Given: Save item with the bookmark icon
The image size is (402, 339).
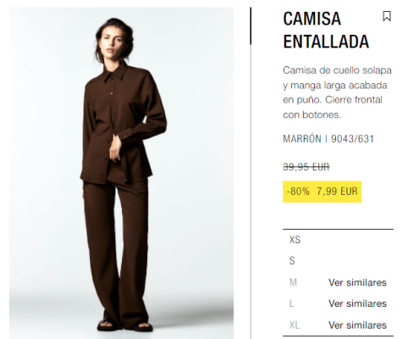Looking at the screenshot, I should point(387,16).
